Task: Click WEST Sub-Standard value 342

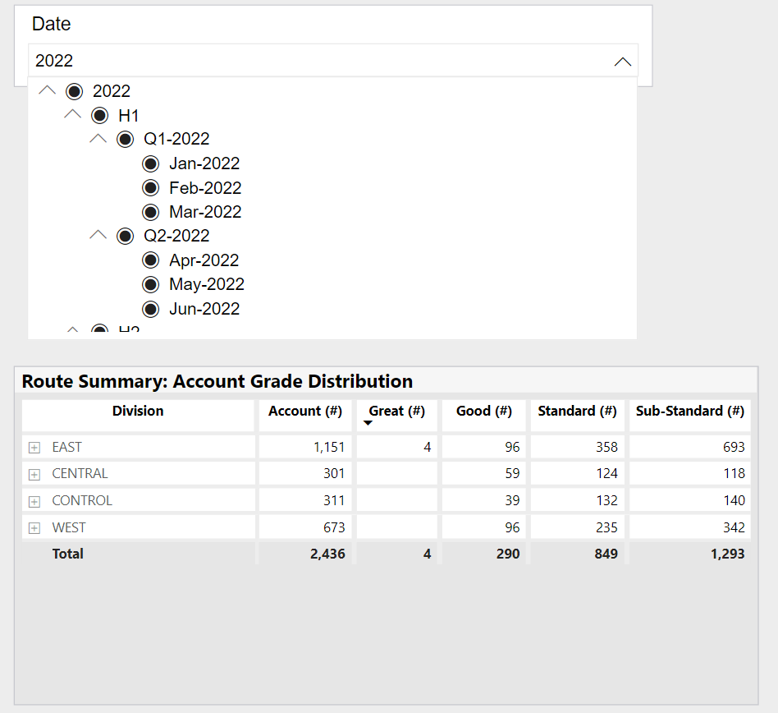Action: tap(734, 527)
